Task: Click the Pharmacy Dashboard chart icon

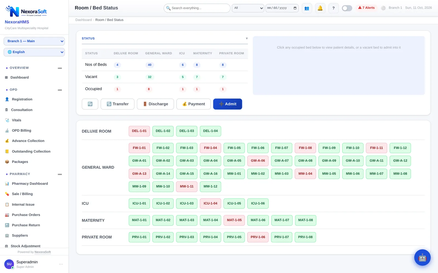Action: 7,184
